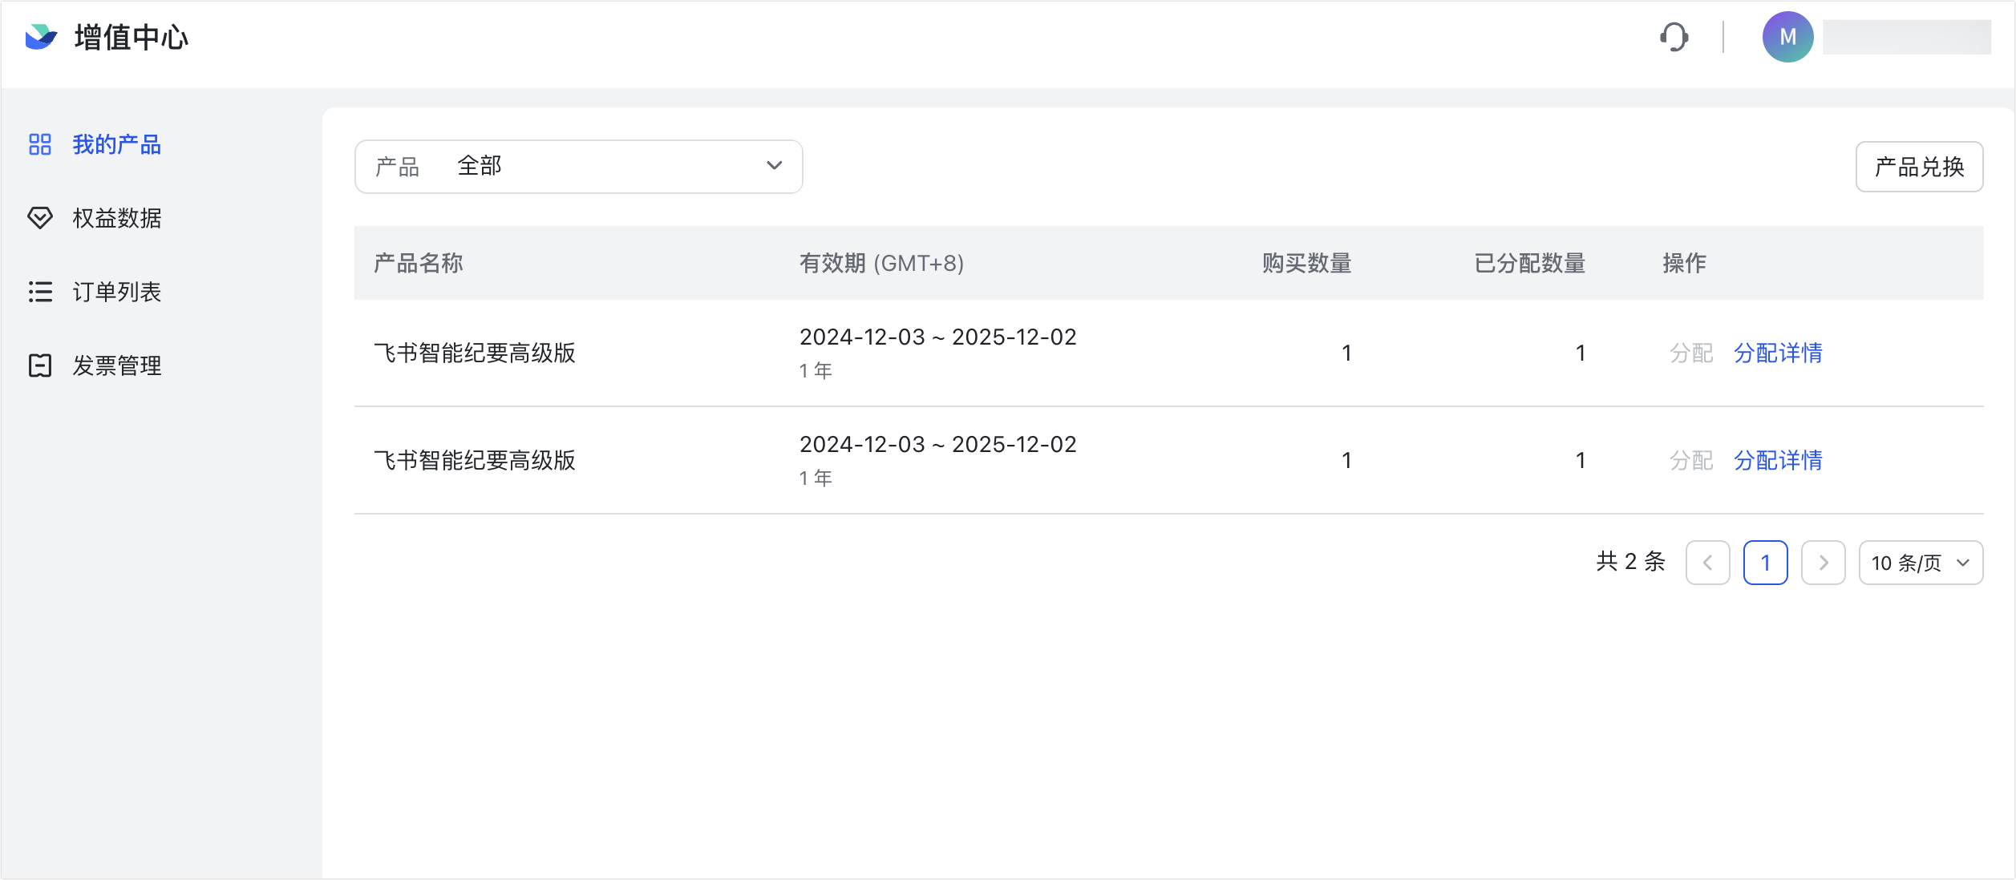Expand the 产品 全部 filter dropdown

click(578, 167)
